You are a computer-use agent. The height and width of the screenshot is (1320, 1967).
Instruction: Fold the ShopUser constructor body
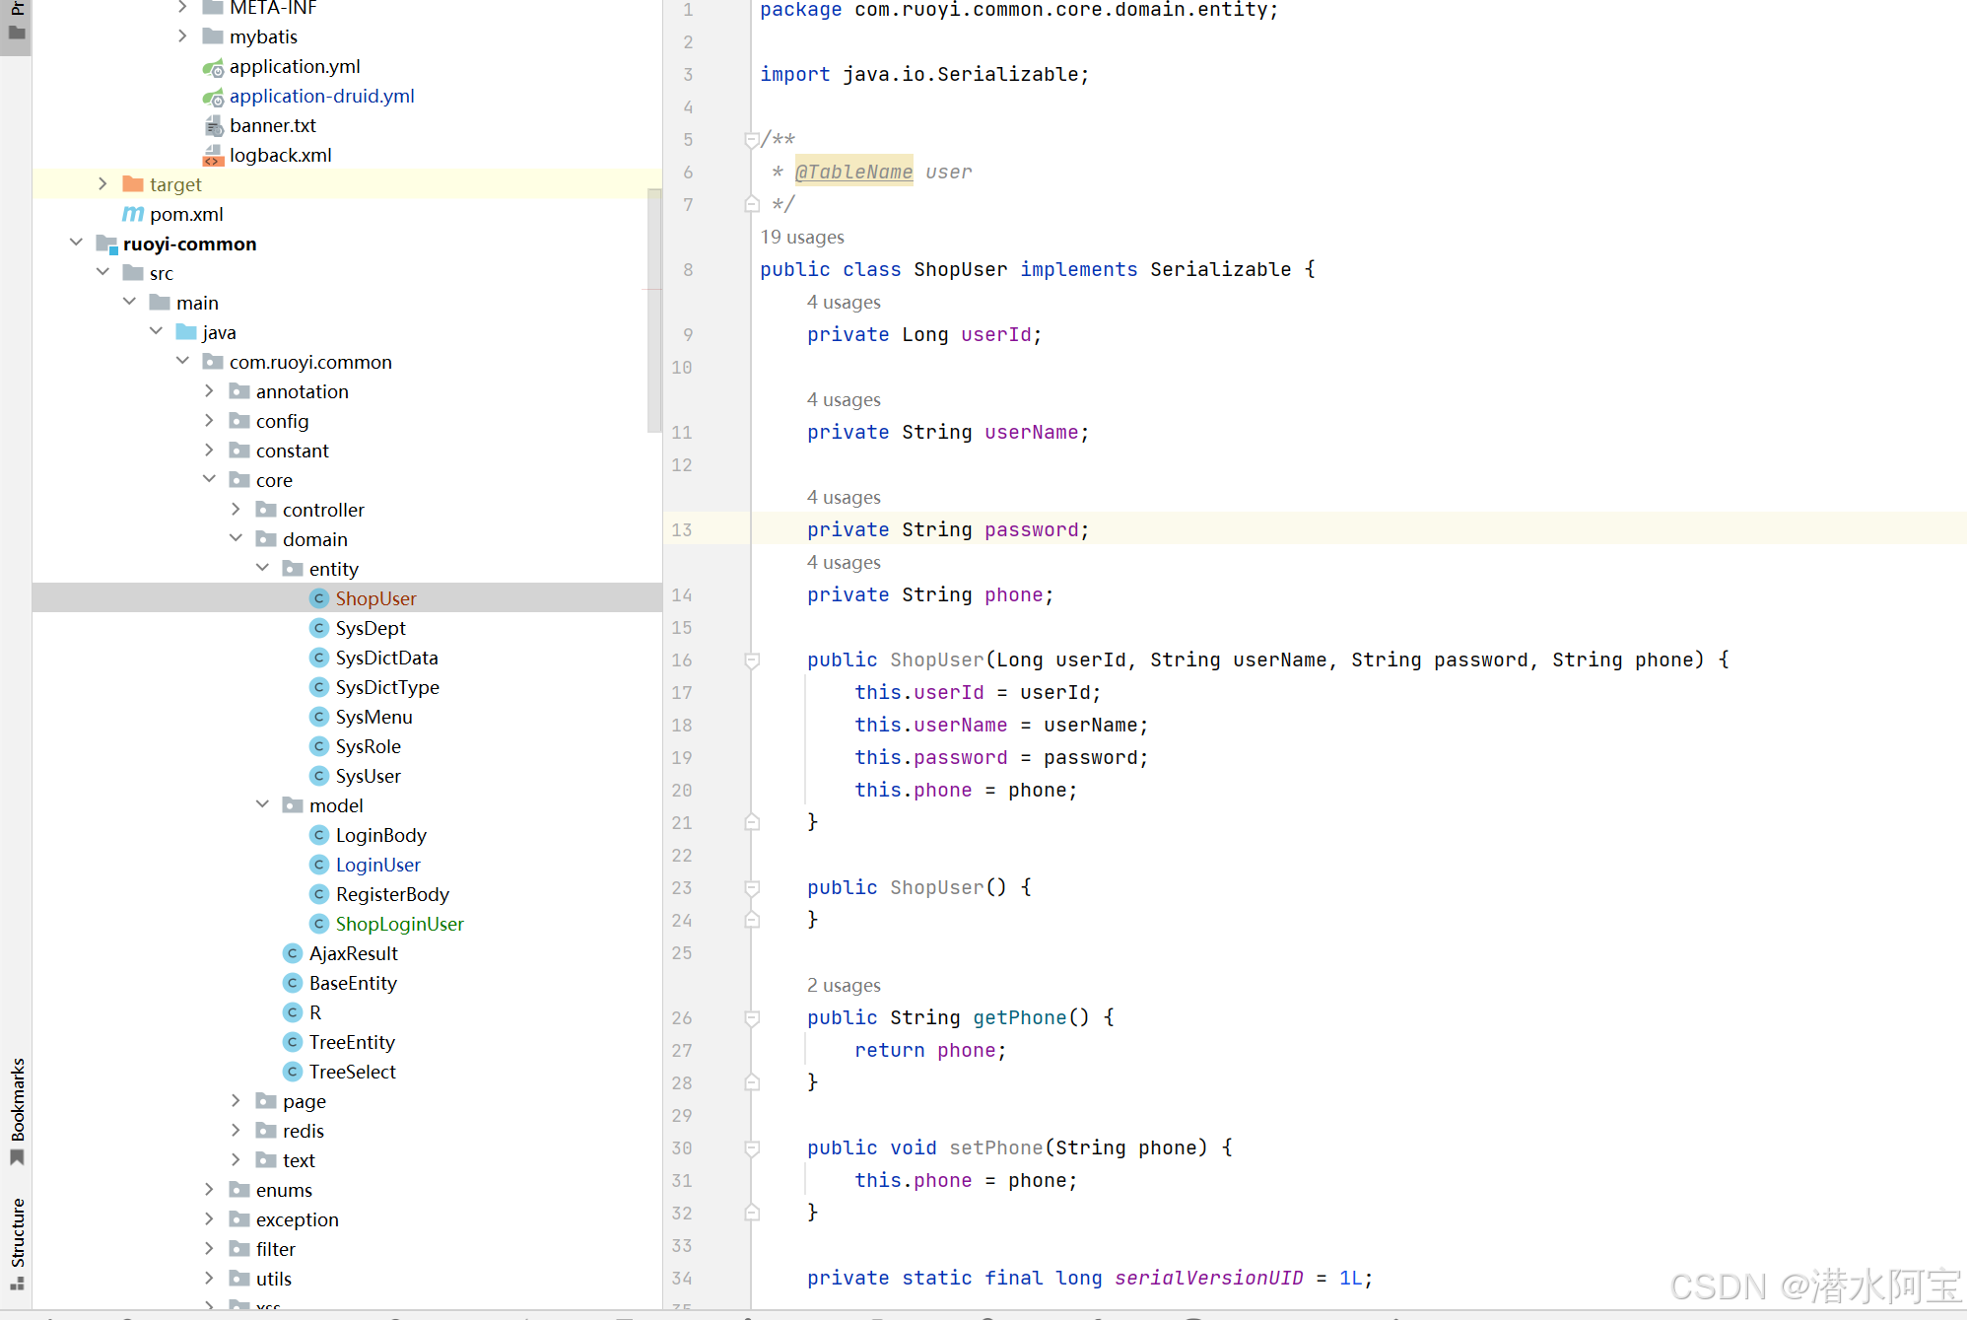click(x=751, y=660)
